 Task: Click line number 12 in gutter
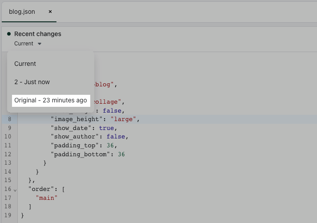pos(8,154)
